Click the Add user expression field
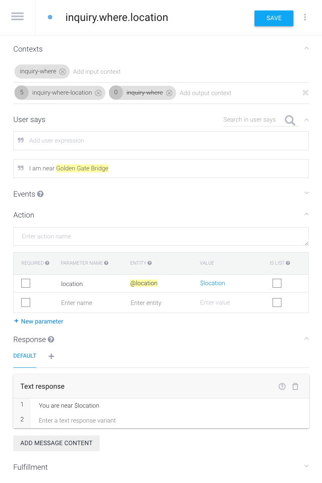 (121, 141)
